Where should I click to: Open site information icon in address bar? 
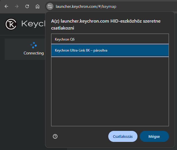(x=50, y=6)
